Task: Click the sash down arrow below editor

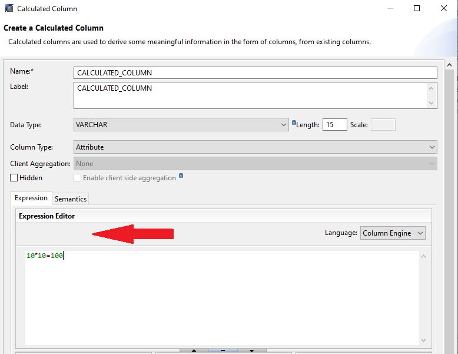Action: point(251,350)
